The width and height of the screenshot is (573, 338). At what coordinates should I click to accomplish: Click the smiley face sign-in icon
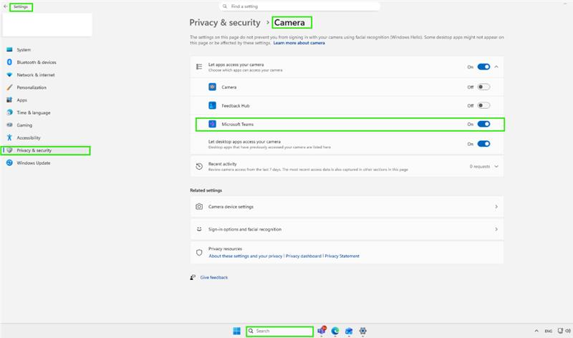point(199,229)
